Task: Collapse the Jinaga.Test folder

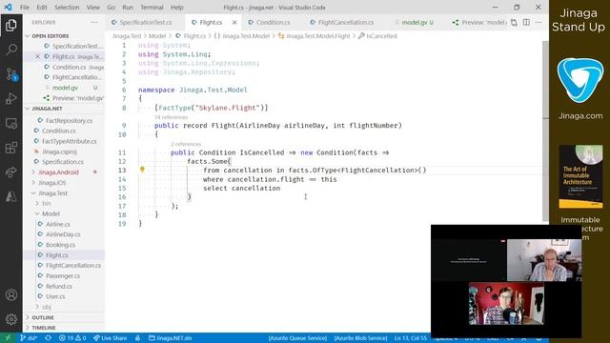Action: pos(53,193)
